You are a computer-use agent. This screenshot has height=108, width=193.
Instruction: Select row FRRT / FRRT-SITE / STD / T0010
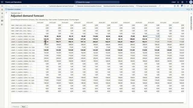(x=24, y=25)
